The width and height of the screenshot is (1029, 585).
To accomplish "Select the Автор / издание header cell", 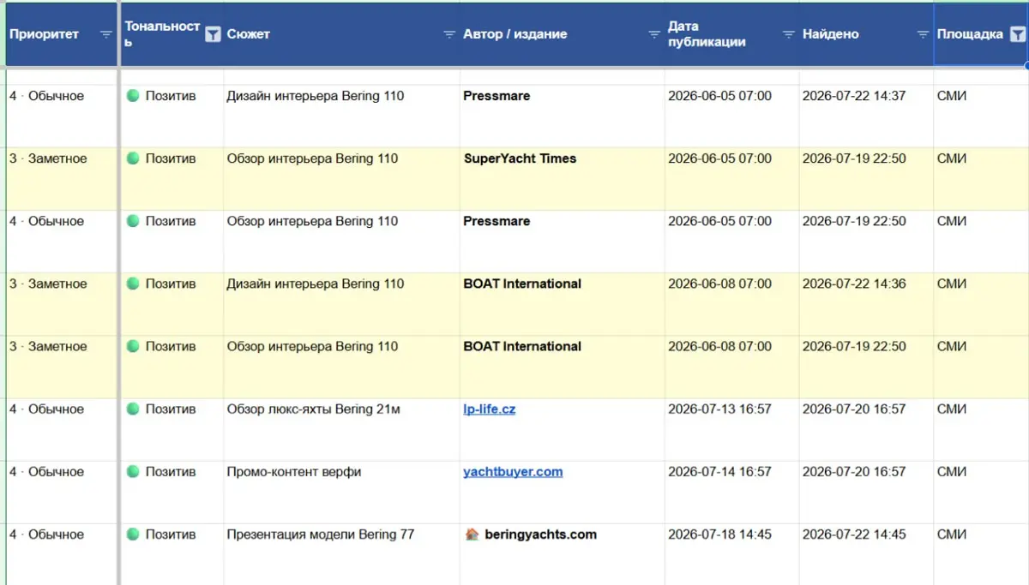I will pyautogui.click(x=562, y=34).
